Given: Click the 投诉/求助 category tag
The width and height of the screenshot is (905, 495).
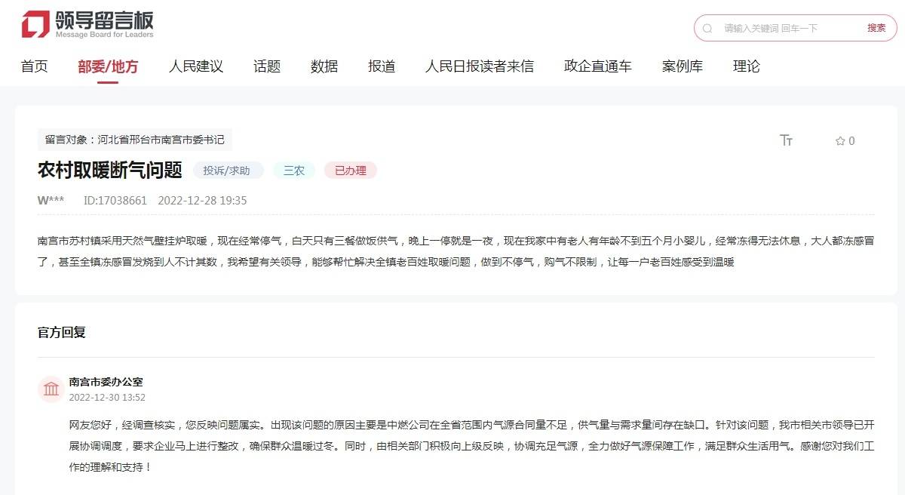Looking at the screenshot, I should pyautogui.click(x=228, y=171).
